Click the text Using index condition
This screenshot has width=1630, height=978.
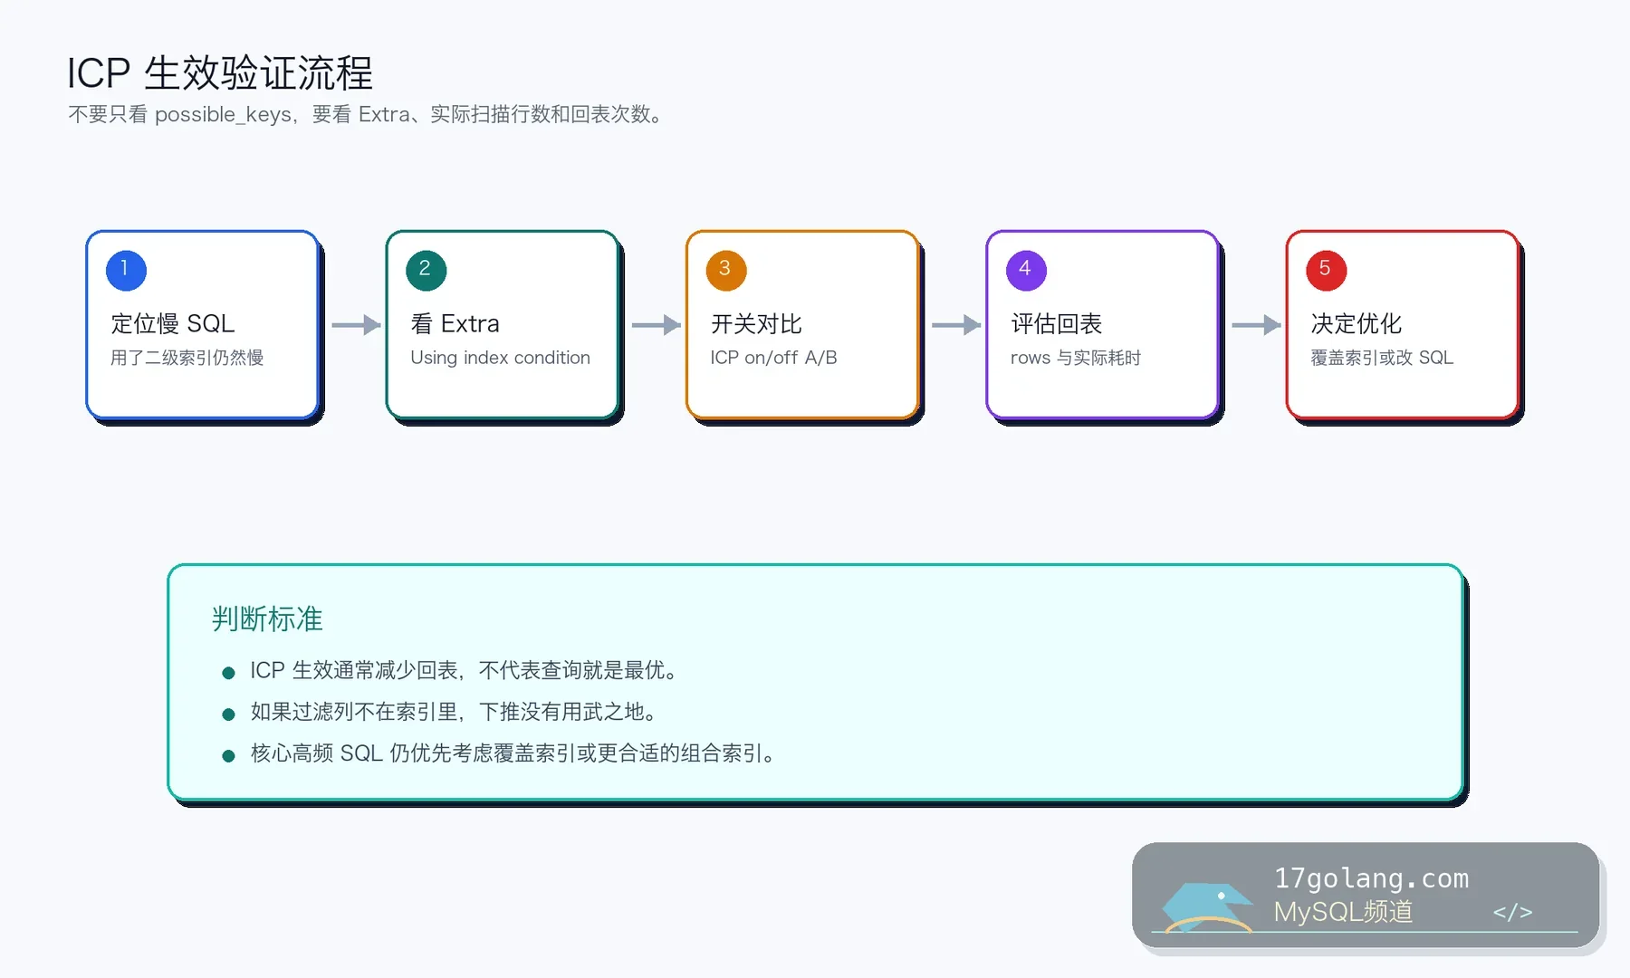(x=500, y=358)
